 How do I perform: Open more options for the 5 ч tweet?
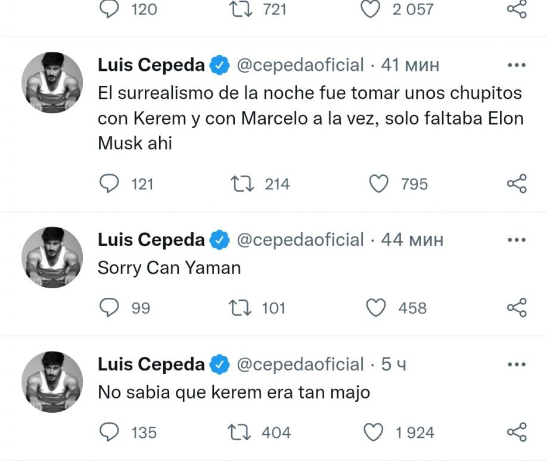(516, 364)
